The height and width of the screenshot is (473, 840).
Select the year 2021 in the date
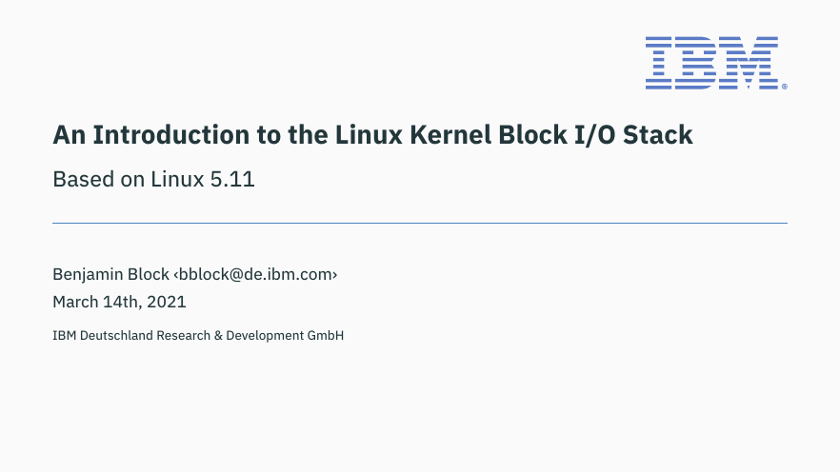point(167,302)
